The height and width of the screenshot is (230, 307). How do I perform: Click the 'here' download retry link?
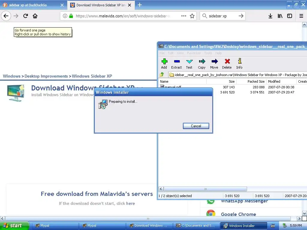coord(130,203)
